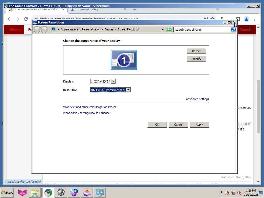Click Action Center flag tray icon
Viewport: 264px width, 198px height.
(x=227, y=192)
